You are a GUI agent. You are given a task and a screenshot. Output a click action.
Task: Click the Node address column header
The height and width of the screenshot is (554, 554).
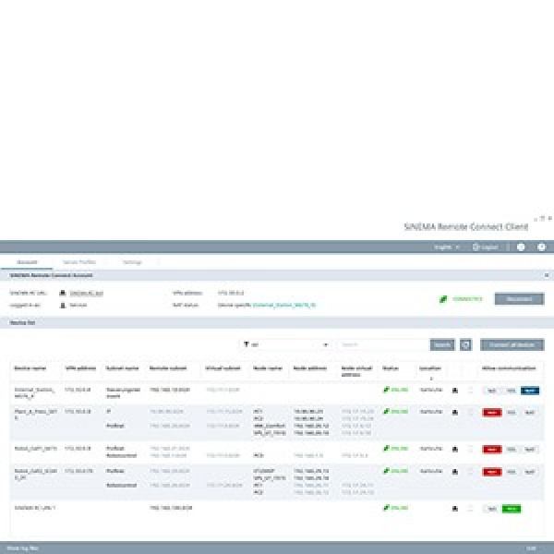click(x=310, y=368)
